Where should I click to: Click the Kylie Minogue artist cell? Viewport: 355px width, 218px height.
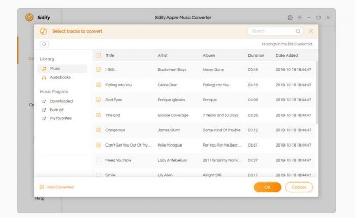point(169,145)
